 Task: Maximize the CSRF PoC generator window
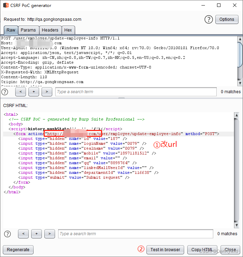[219, 5]
